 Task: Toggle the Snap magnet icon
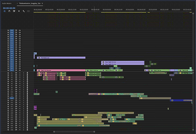coord(9,11)
